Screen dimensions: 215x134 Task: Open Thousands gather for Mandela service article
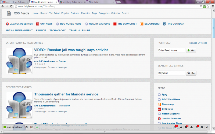coord(66,94)
